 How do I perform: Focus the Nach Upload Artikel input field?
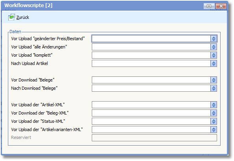(151, 63)
